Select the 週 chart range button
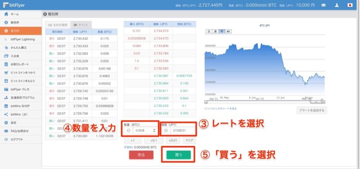This screenshot has height=169, width=360. point(215,31)
